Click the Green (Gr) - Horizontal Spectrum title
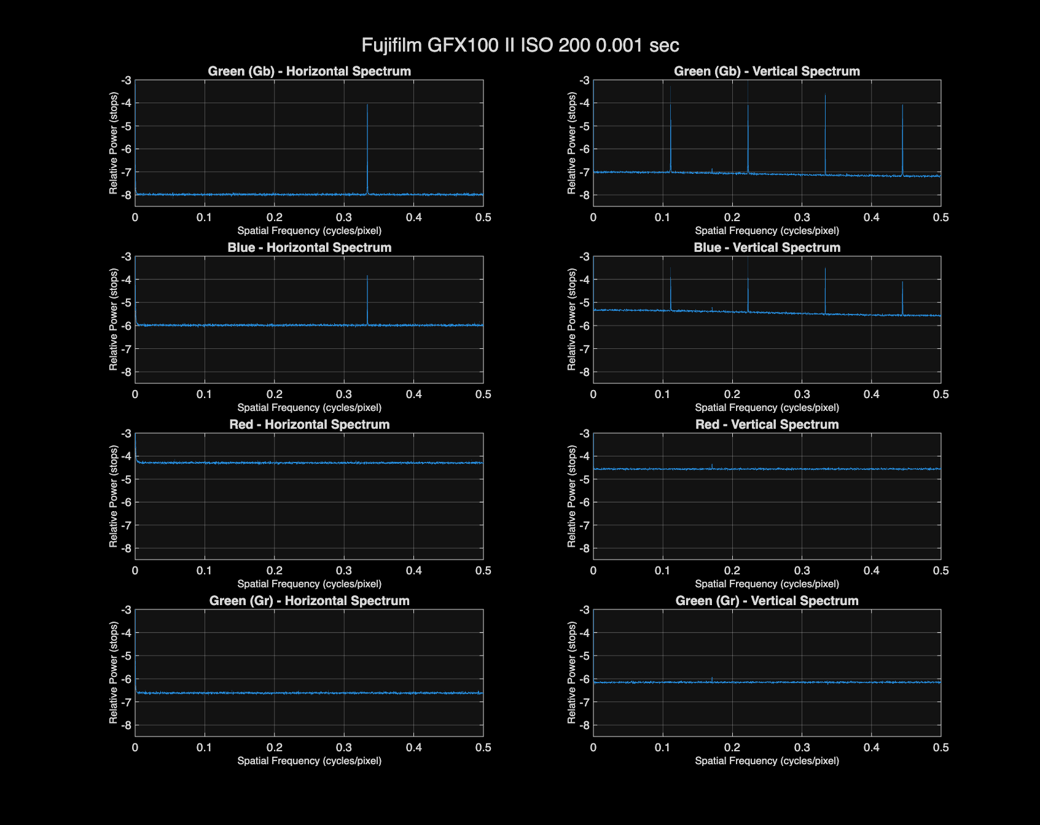 (x=309, y=601)
